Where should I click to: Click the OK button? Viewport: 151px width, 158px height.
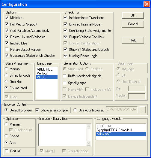[x=133, y=15]
